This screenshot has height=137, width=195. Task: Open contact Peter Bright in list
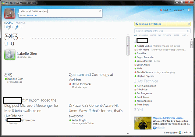143,105
